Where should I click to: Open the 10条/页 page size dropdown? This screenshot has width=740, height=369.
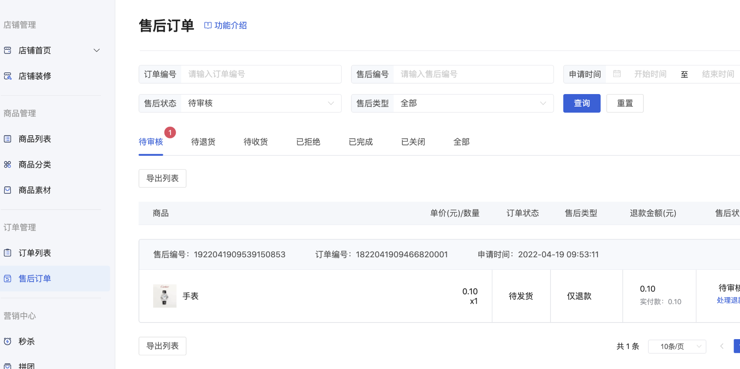click(x=677, y=346)
